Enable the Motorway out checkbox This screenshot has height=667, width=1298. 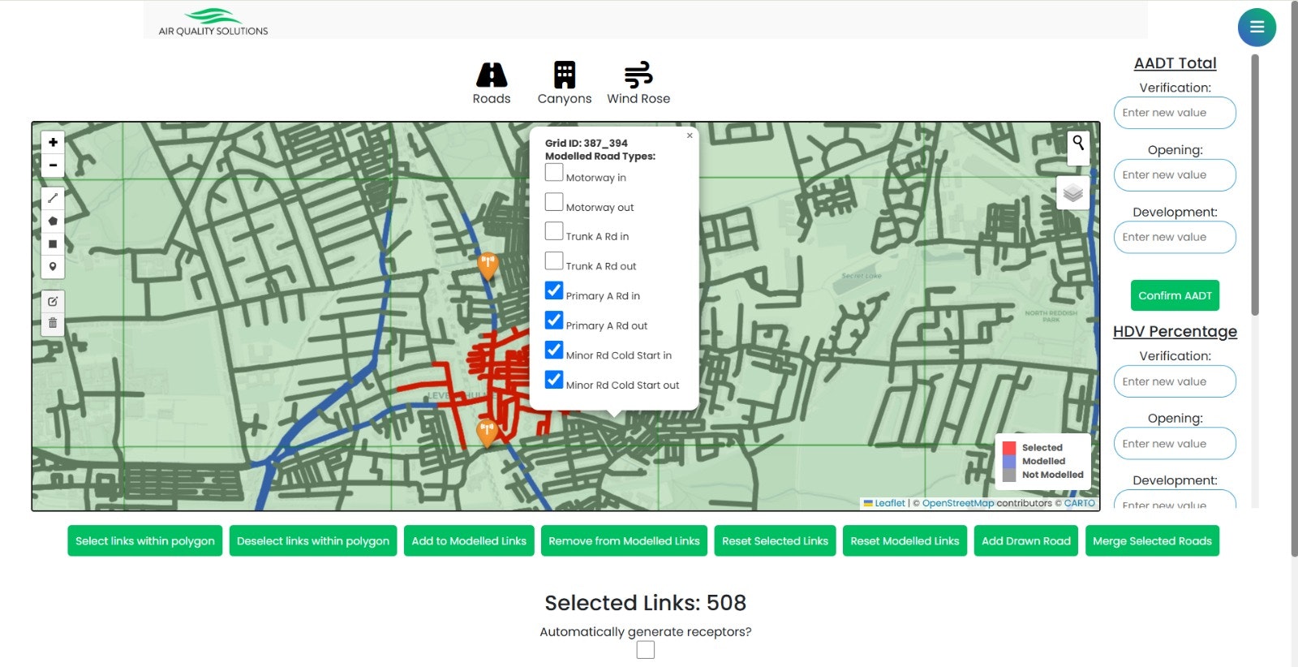tap(554, 201)
